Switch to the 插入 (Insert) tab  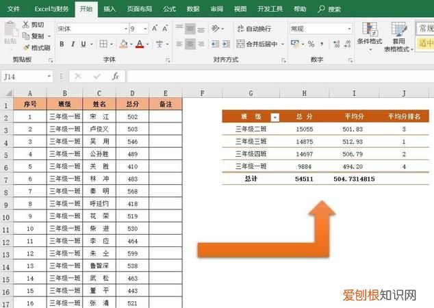[x=110, y=9]
